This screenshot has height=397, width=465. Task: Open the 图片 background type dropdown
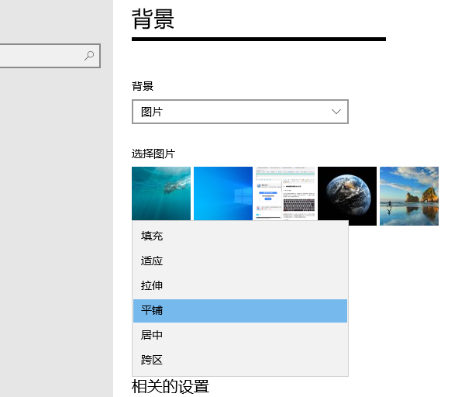[x=240, y=112]
